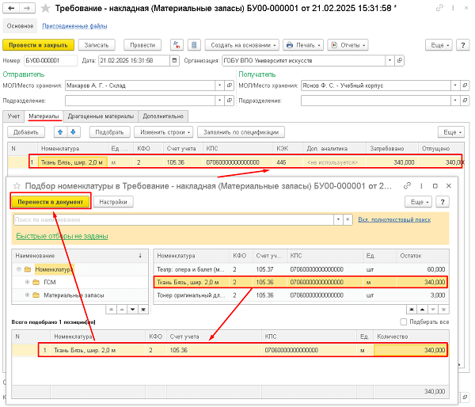Viewport: 475px width, 407px height.
Task: Click the Вкл. полнотекстовый поиск link
Action: tap(396, 219)
